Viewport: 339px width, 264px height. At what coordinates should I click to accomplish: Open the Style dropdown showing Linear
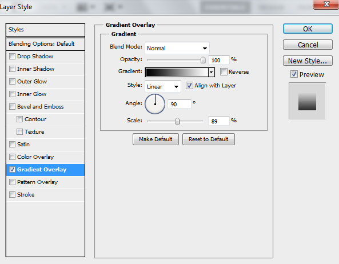click(163, 86)
